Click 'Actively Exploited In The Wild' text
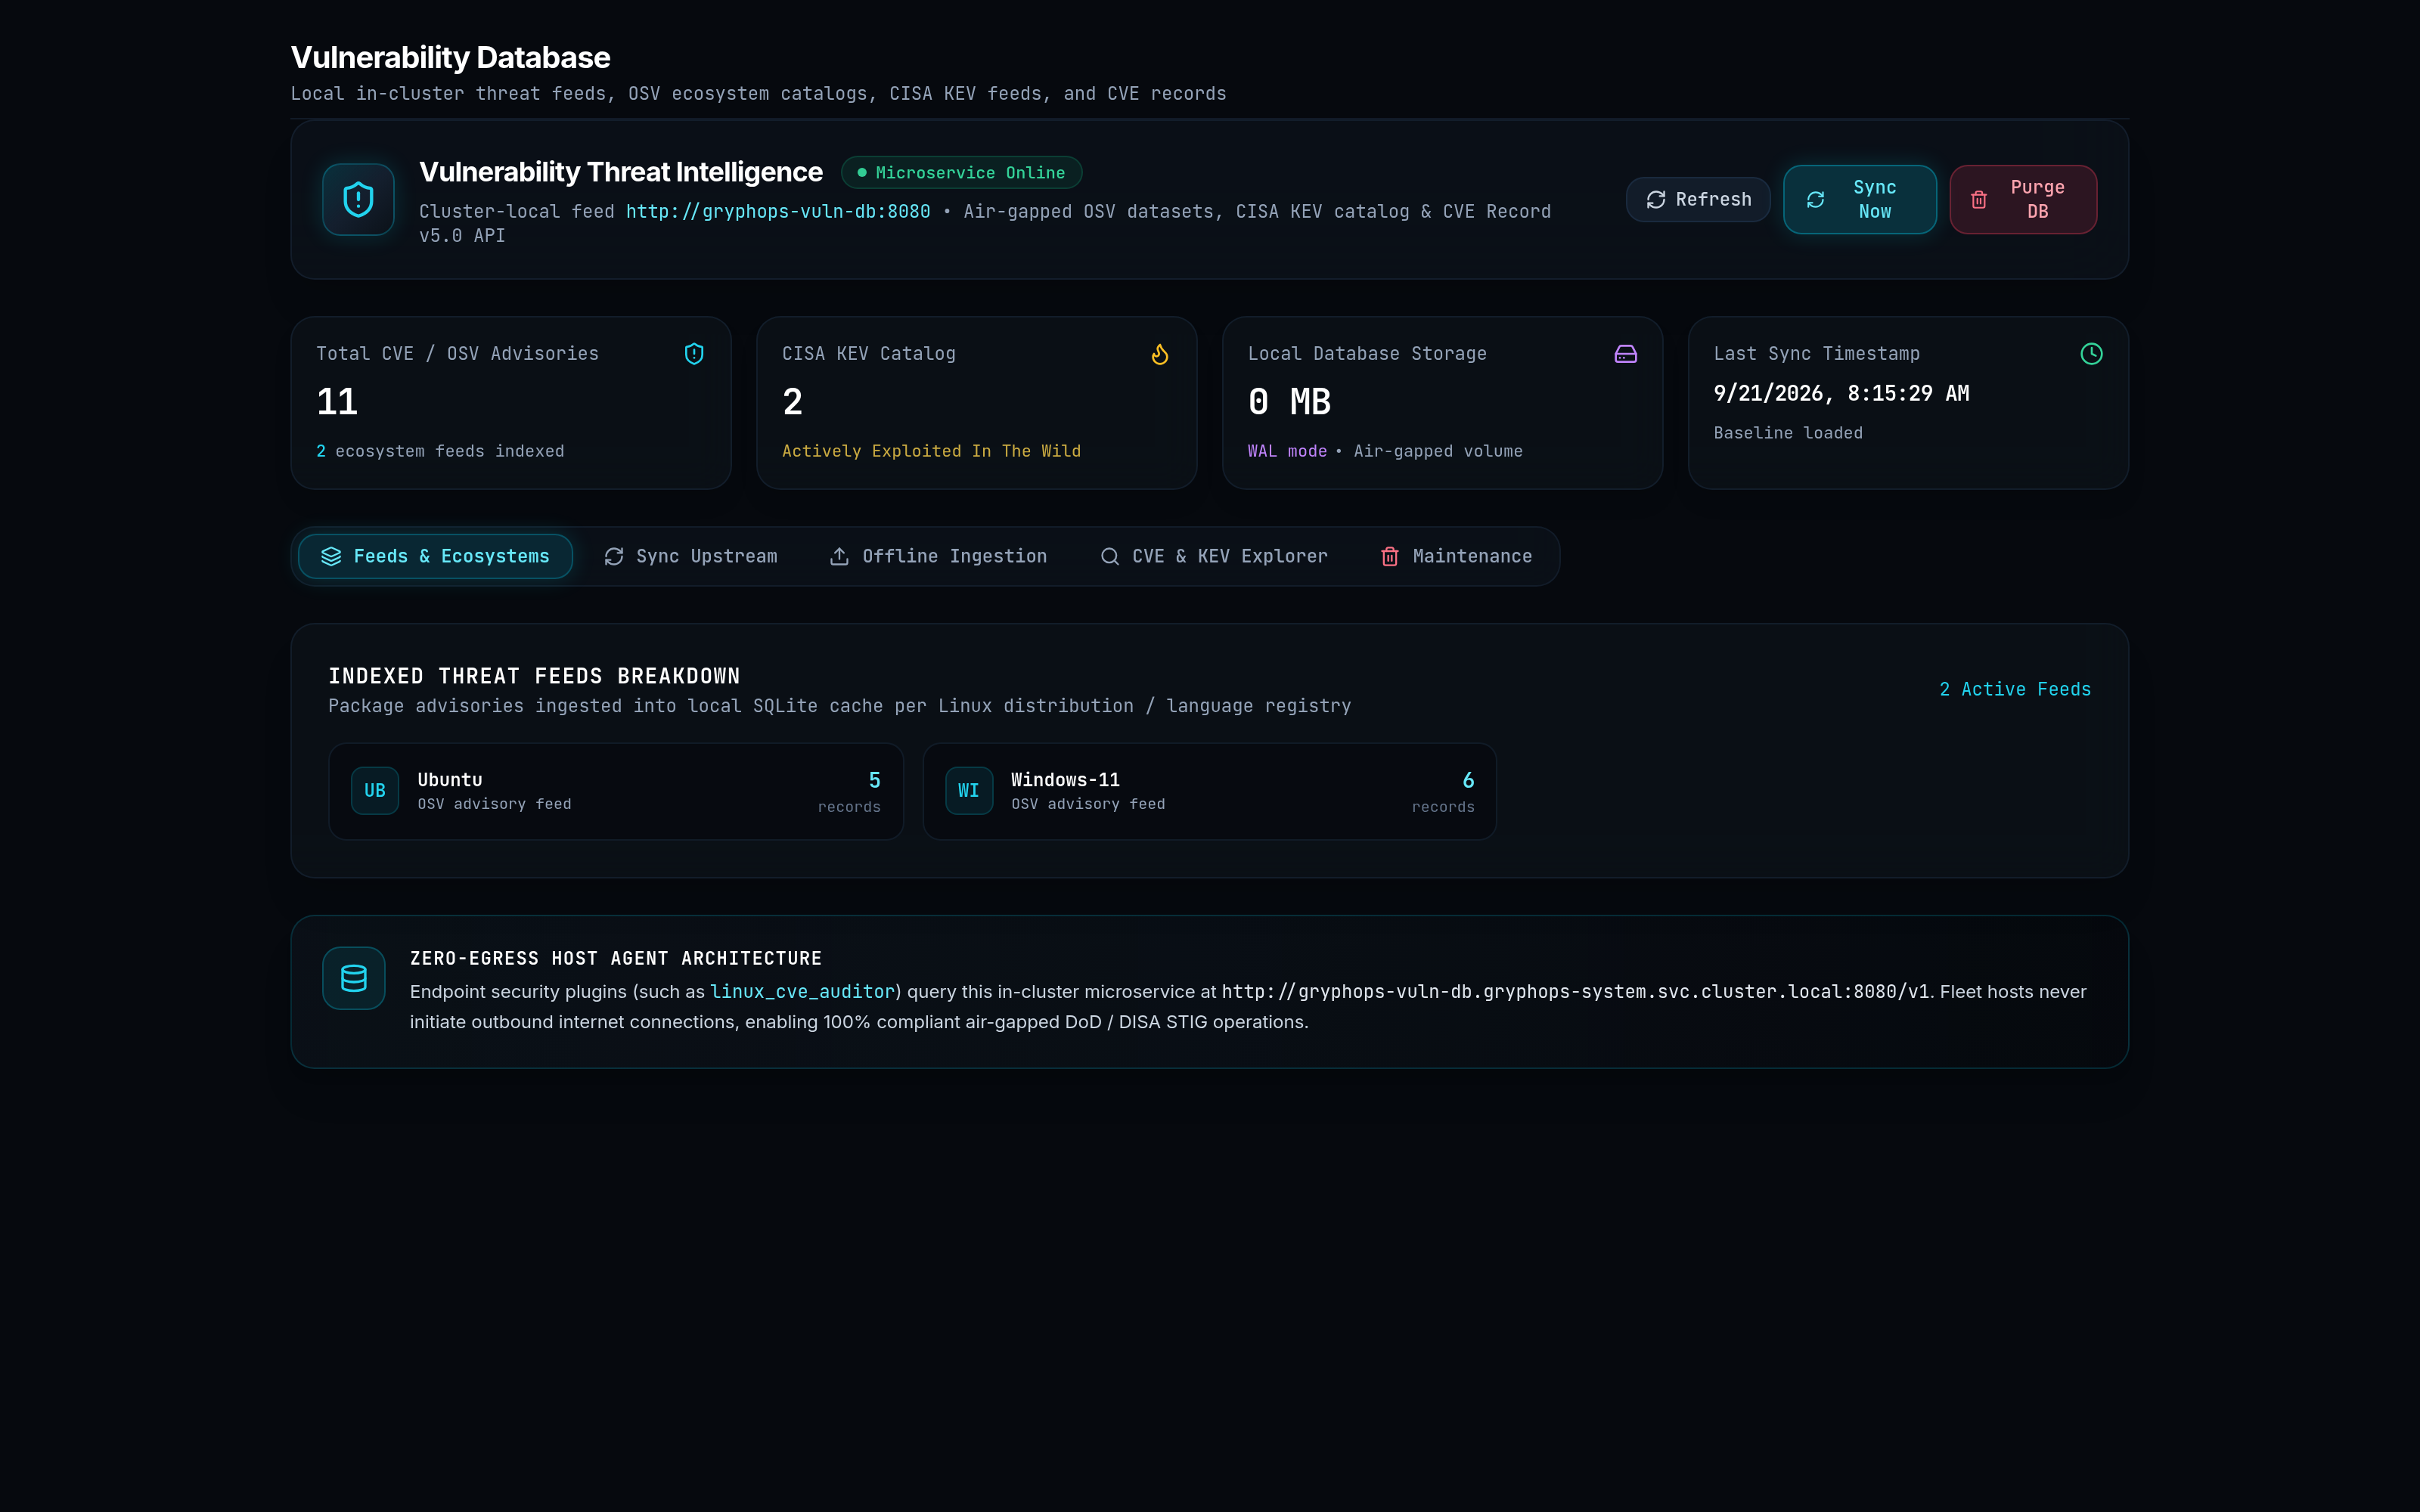The image size is (2420, 1512). (x=931, y=452)
